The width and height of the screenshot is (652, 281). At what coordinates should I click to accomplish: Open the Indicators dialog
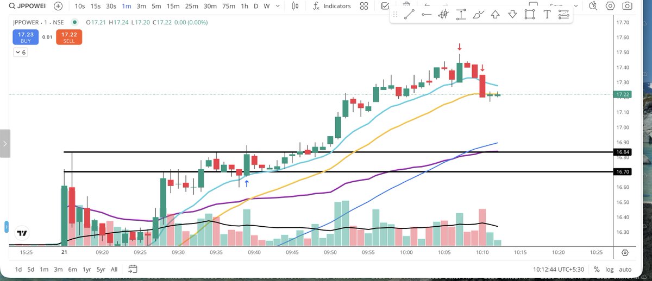331,6
